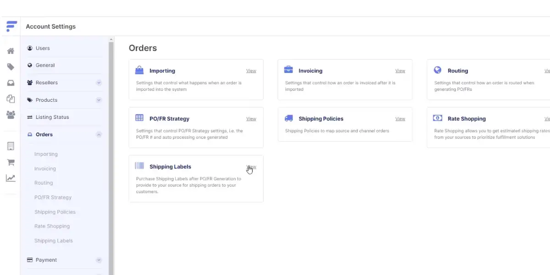Click the Shipping Policies truck icon

[289, 118]
